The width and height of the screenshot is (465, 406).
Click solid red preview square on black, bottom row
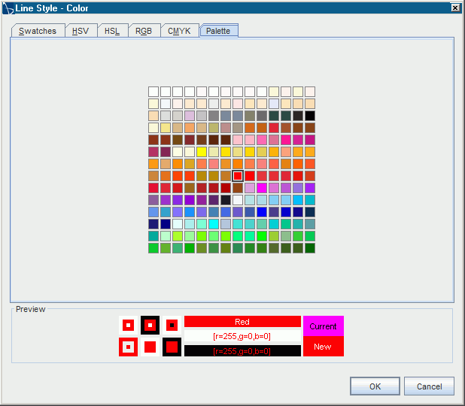pyautogui.click(x=172, y=347)
